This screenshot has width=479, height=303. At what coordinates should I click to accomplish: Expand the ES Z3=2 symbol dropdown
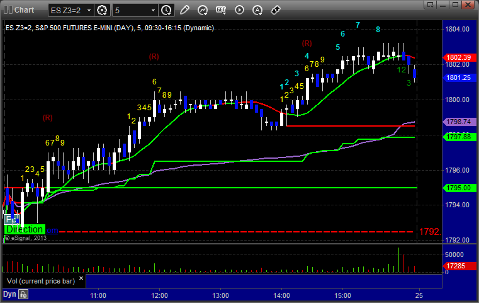89,11
